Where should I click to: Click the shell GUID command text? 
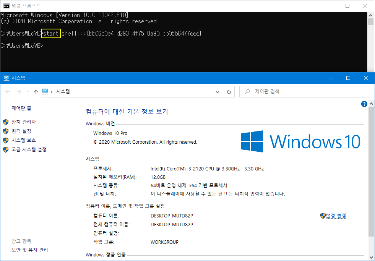coord(132,34)
